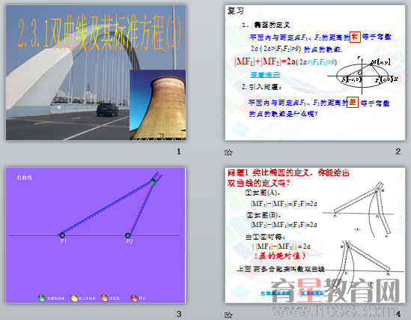Select purple slide 3 hyperbola animation thumbnail
411x320 pixels.
96,235
